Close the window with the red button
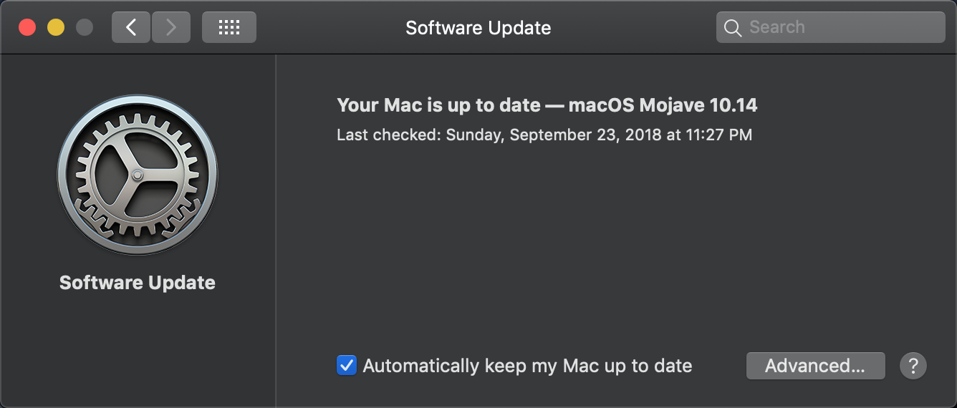The width and height of the screenshot is (957, 408). click(x=27, y=27)
